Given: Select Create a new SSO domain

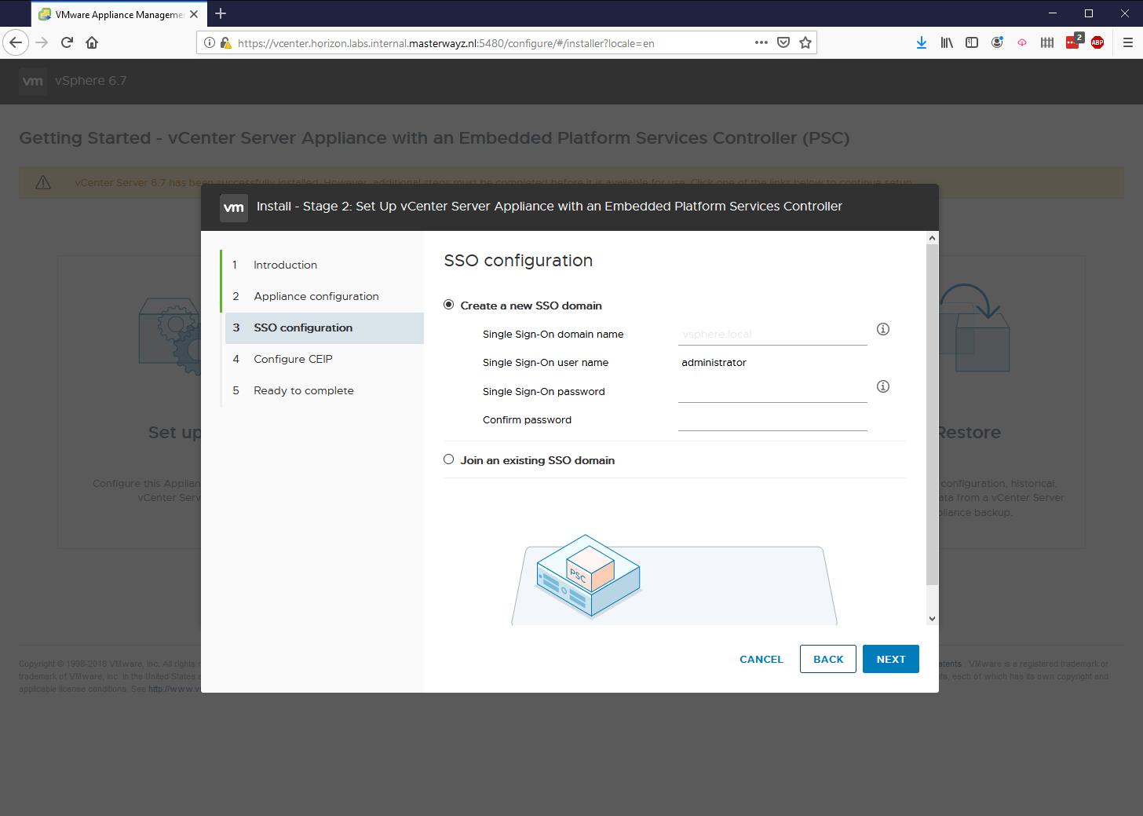Looking at the screenshot, I should tap(449, 305).
